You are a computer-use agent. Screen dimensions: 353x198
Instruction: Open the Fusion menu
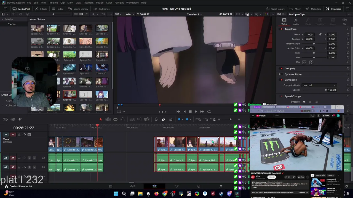(100, 3)
